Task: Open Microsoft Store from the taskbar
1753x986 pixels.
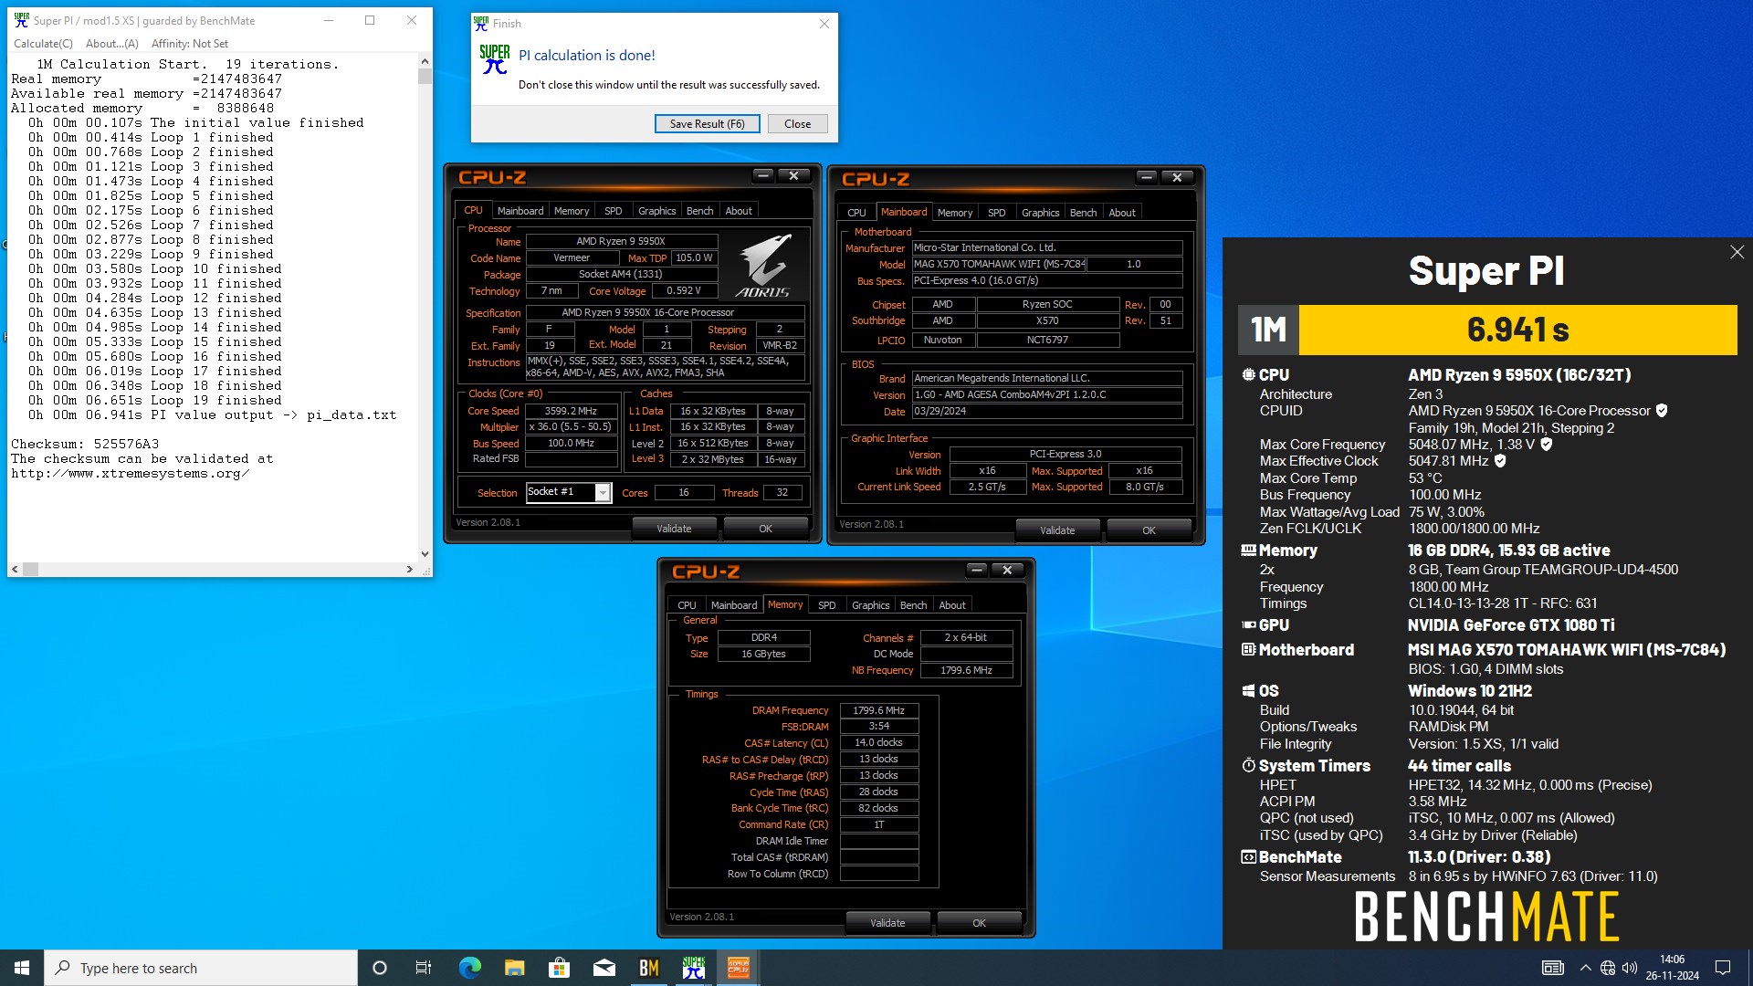Action: 559,968
